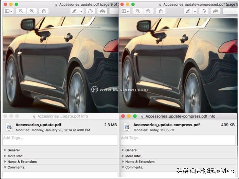Screen dimensions: 239x179
Task: Click title proxy icon of Accessories_update-compress.pdf Info
Action: [x=142, y=116]
